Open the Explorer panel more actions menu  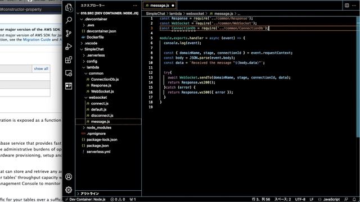pos(135,6)
